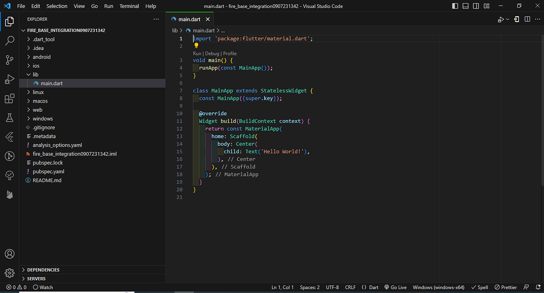This screenshot has height=293, width=544.
Task: Click the Dart language mode in status bar
Action: pyautogui.click(x=374, y=287)
